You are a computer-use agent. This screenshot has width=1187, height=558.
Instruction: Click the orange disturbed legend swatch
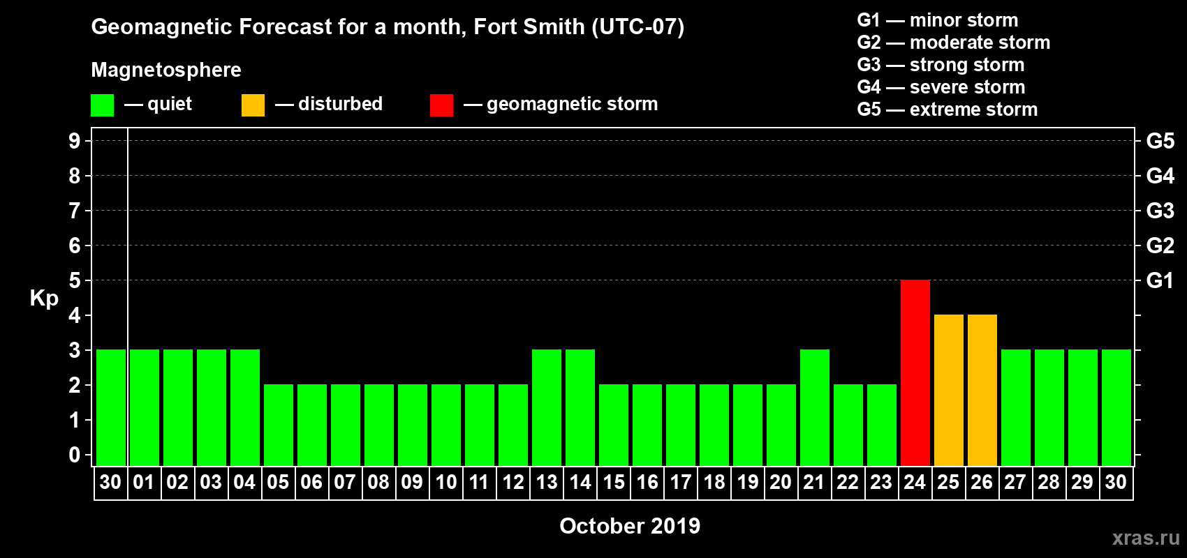coord(253,105)
